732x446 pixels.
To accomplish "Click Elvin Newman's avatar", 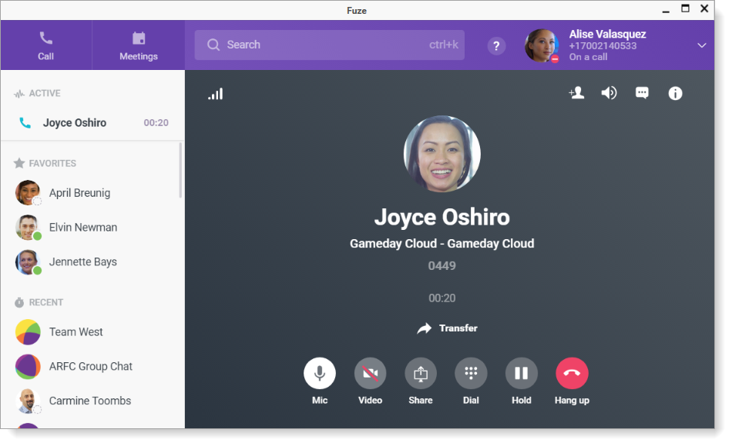I will pos(28,228).
